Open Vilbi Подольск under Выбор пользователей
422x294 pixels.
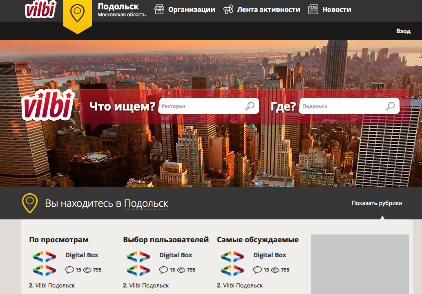click(149, 285)
